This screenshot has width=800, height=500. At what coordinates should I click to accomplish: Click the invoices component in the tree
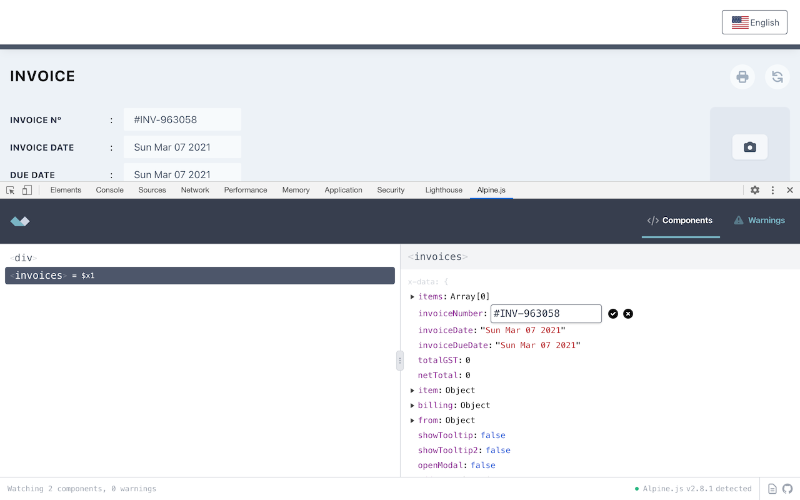point(39,275)
